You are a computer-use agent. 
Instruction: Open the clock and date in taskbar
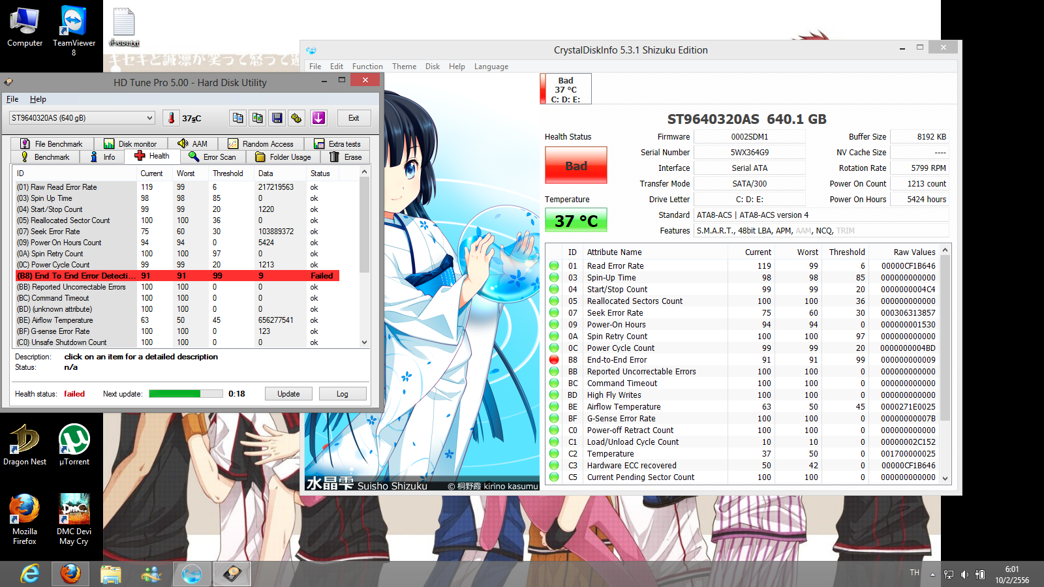coord(1012,575)
